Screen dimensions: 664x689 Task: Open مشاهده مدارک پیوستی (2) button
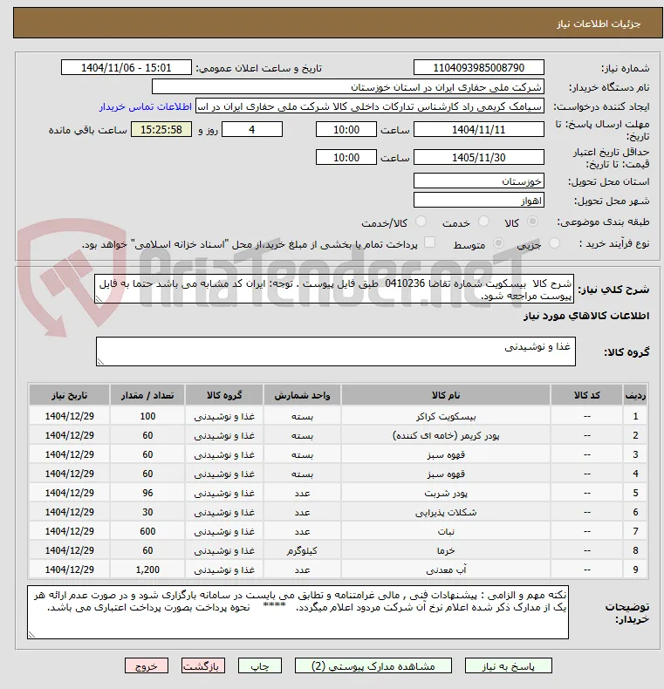click(373, 666)
